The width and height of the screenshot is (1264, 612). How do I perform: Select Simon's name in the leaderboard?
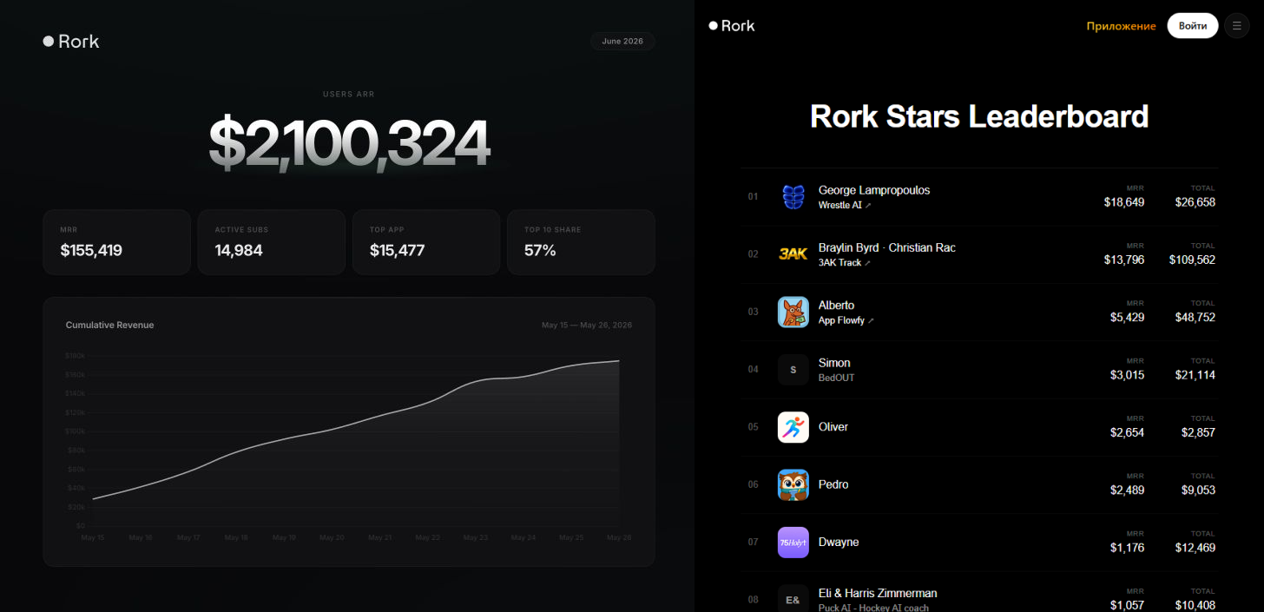tap(834, 363)
